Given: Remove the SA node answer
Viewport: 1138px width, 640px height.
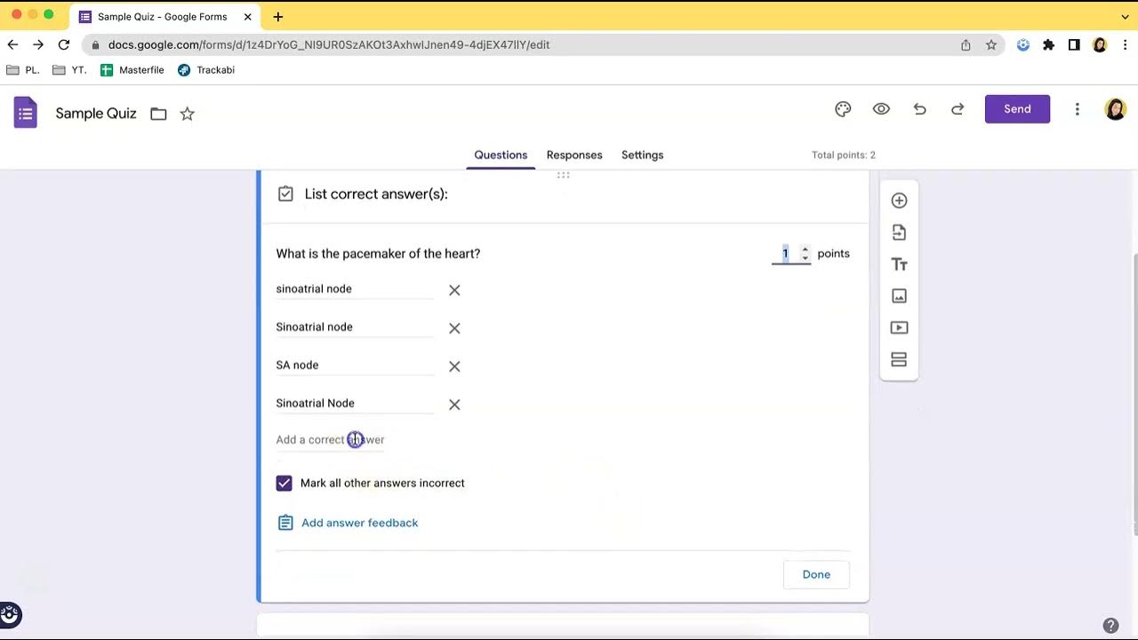Looking at the screenshot, I should click(x=454, y=366).
